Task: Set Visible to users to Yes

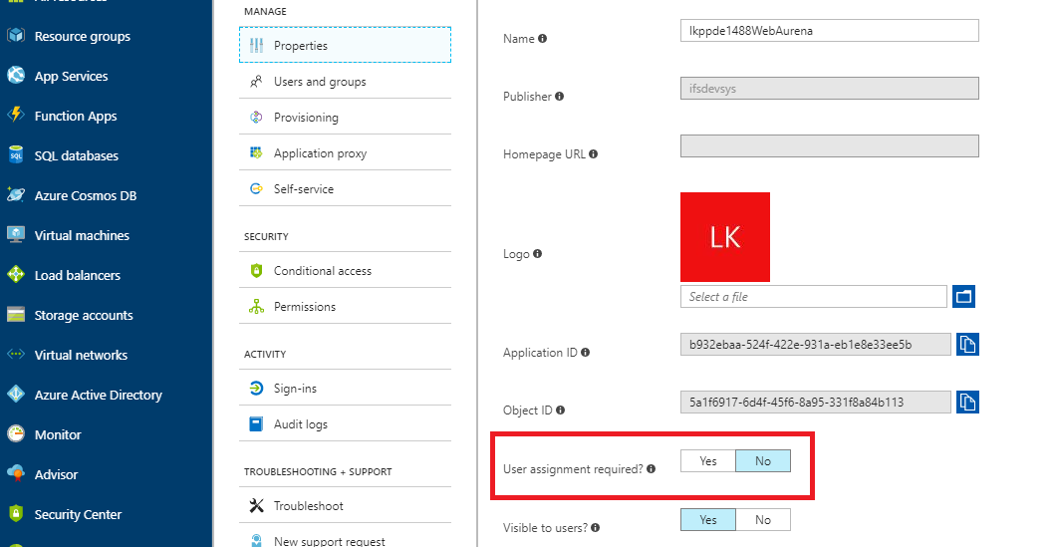Action: click(708, 519)
